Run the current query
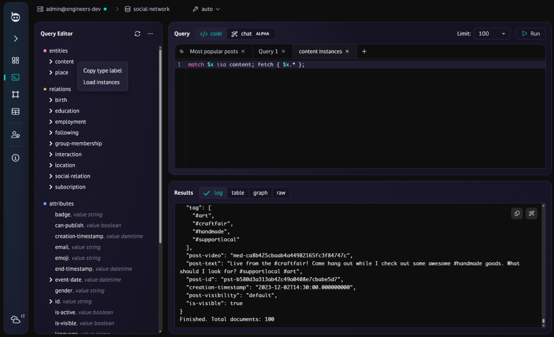Screen dimensions: 554x337 click(530, 34)
